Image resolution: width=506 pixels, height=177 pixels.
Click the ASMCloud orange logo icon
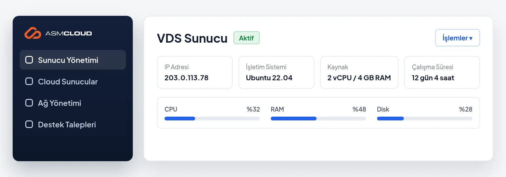click(33, 33)
